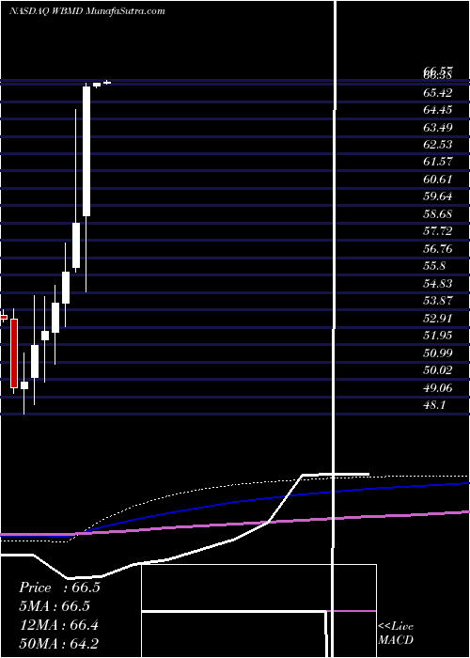
Task: Select the 50.02 price axis label
Action: [x=438, y=370]
